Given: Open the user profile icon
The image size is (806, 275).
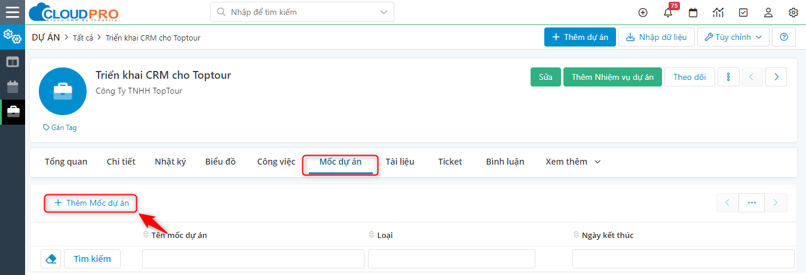Looking at the screenshot, I should click(768, 13).
